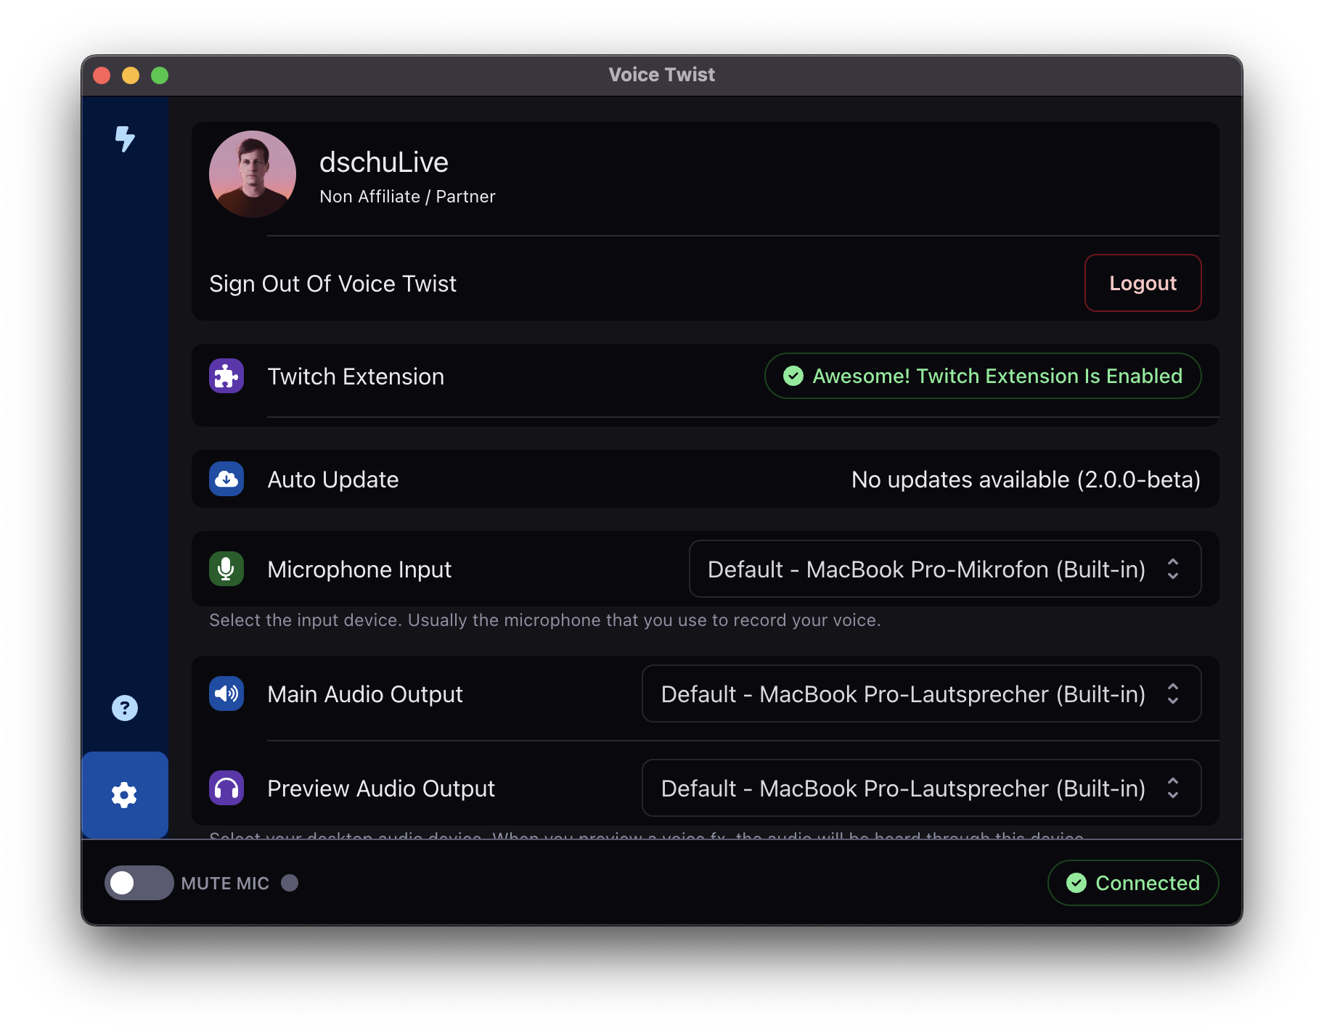Click the mic status indicator dot

(x=290, y=883)
